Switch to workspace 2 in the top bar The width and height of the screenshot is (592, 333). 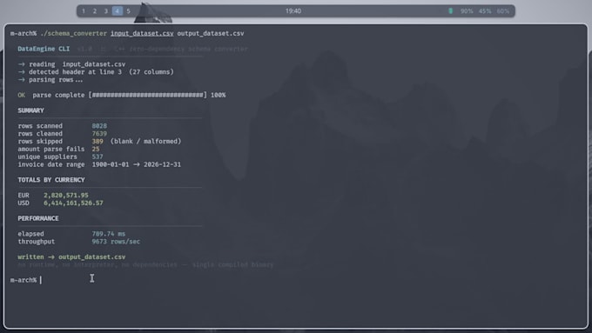point(95,11)
